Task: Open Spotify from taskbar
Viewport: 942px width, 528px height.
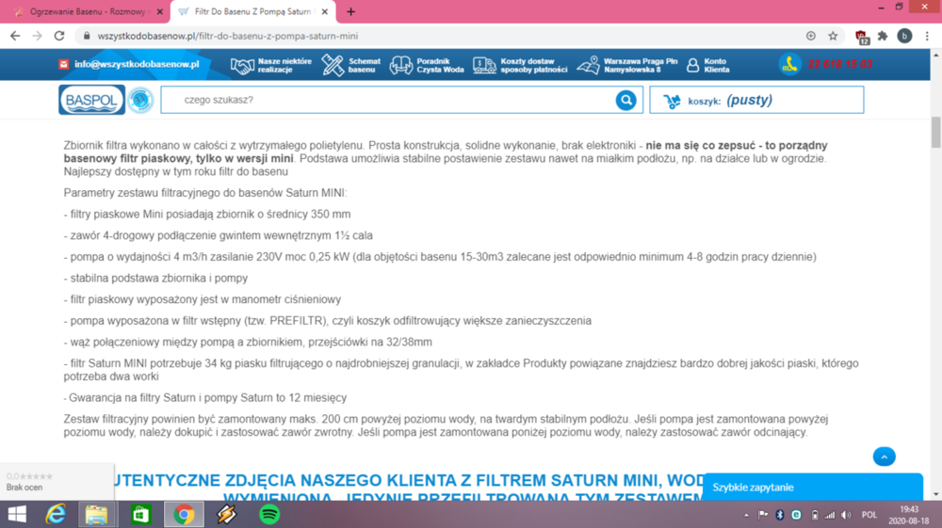Action: pyautogui.click(x=269, y=514)
